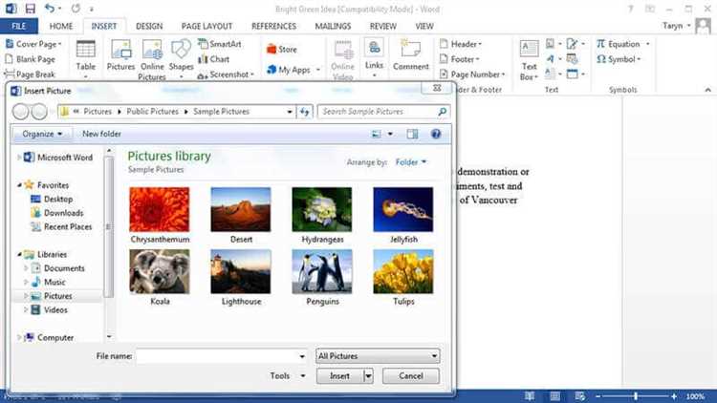The width and height of the screenshot is (717, 403).
Task: Click the Pictures icon in ribbon
Action: [x=121, y=55]
